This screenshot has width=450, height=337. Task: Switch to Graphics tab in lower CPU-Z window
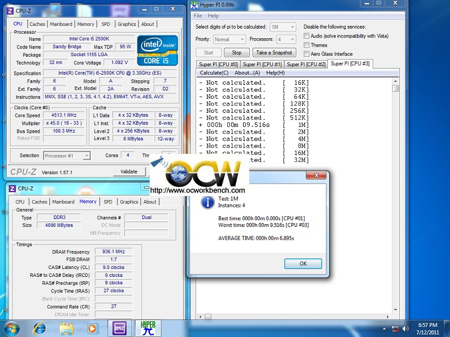pyautogui.click(x=129, y=202)
